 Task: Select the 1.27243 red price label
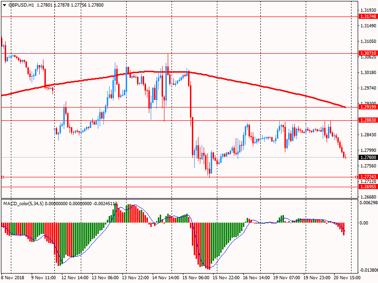click(x=368, y=177)
